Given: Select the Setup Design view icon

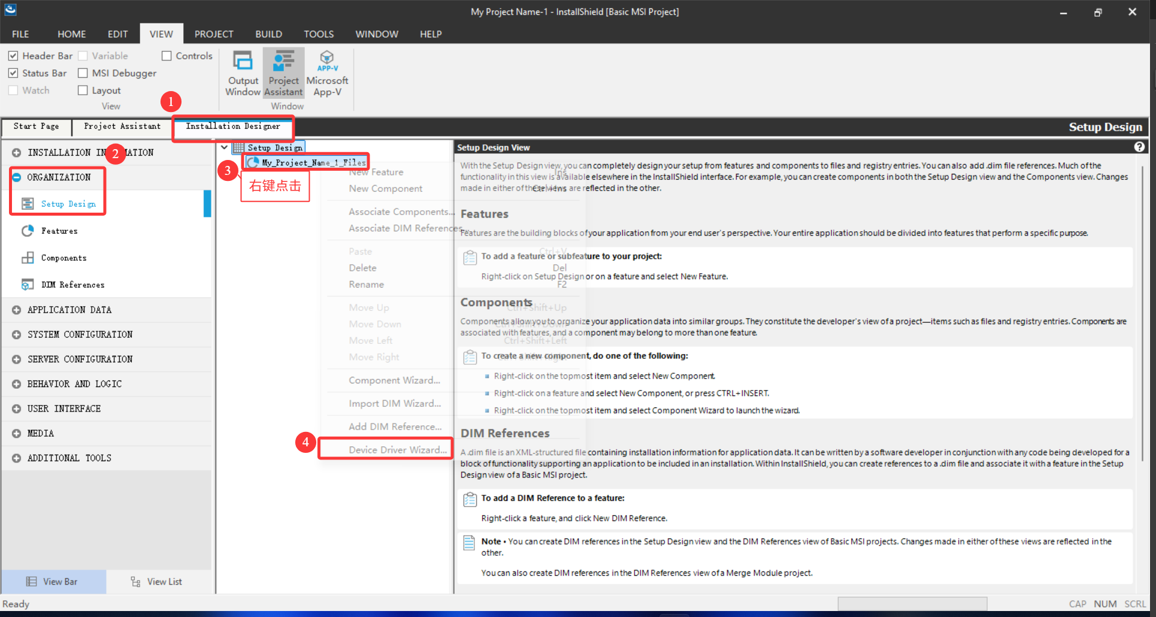Looking at the screenshot, I should (x=28, y=204).
